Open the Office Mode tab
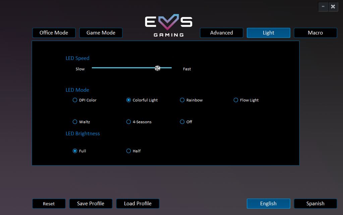343x215 pixels. point(54,33)
